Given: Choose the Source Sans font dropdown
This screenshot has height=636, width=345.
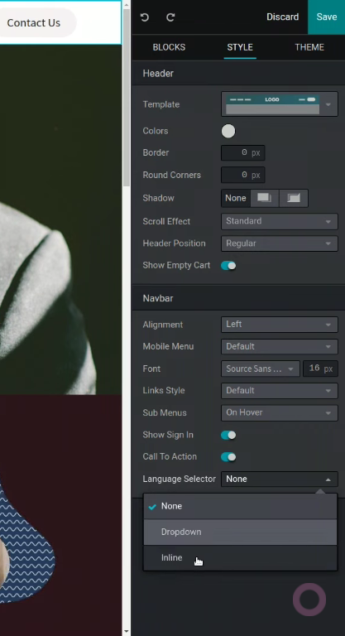Looking at the screenshot, I should coord(261,369).
